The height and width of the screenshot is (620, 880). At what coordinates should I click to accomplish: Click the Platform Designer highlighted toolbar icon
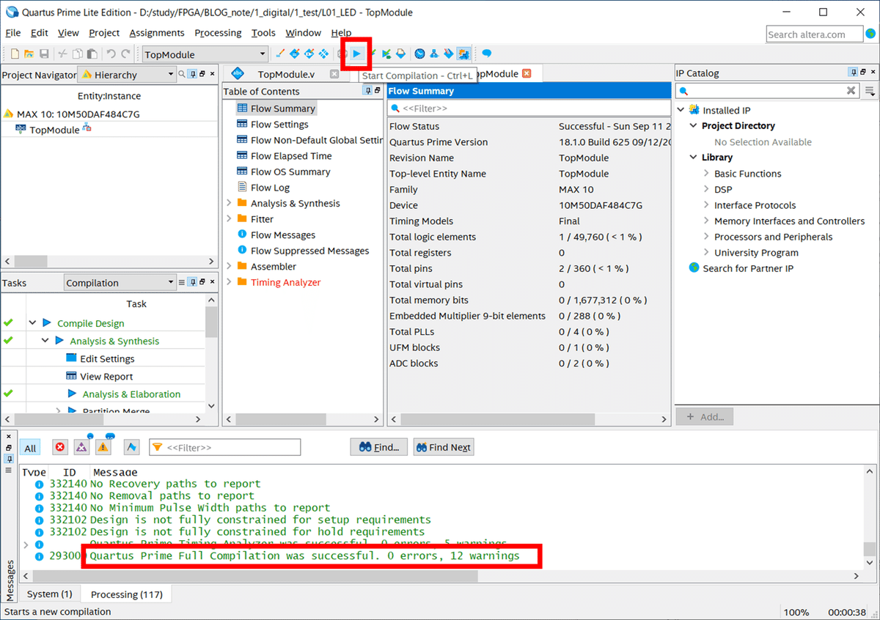point(463,53)
